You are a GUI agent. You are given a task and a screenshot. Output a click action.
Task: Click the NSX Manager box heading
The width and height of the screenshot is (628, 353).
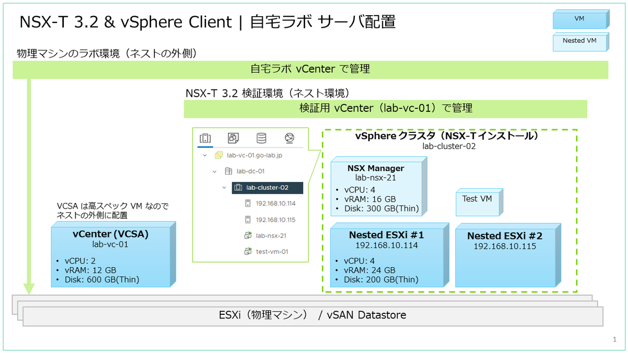click(x=376, y=168)
